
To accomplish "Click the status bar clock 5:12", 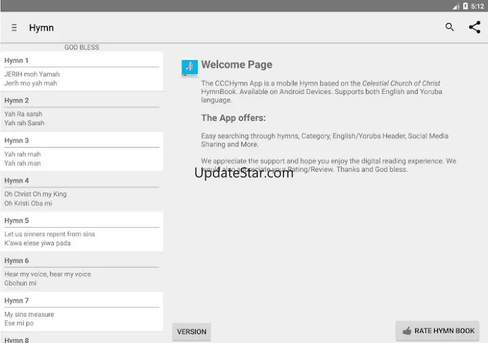I will 477,6.
